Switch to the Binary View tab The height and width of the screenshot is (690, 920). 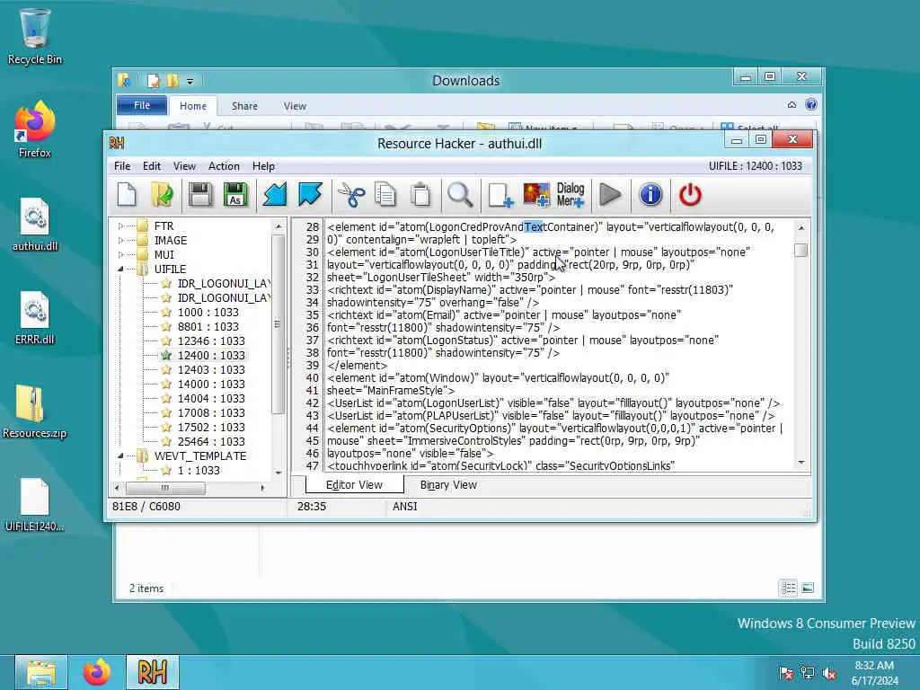448,485
